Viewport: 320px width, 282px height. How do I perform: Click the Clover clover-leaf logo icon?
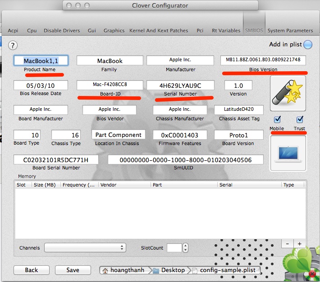pyautogui.click(x=302, y=263)
